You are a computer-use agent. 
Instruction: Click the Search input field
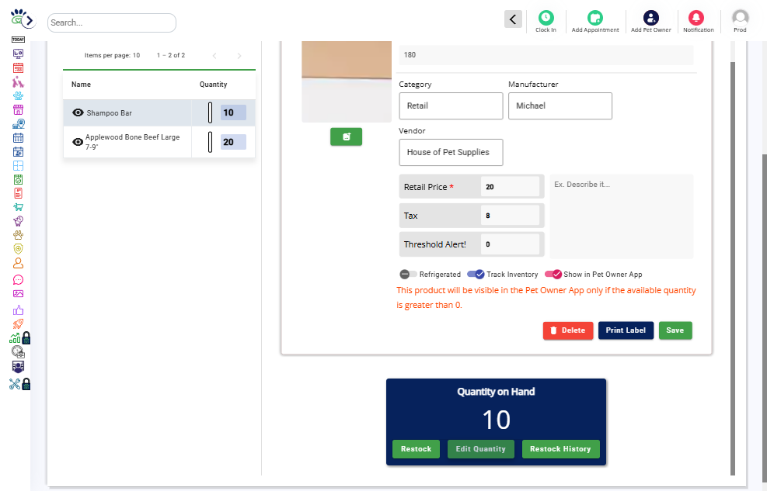pos(112,22)
